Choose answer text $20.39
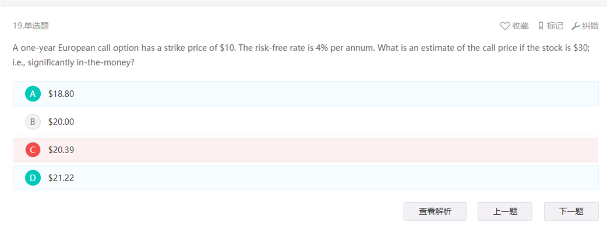This screenshot has height=230, width=607. point(61,150)
